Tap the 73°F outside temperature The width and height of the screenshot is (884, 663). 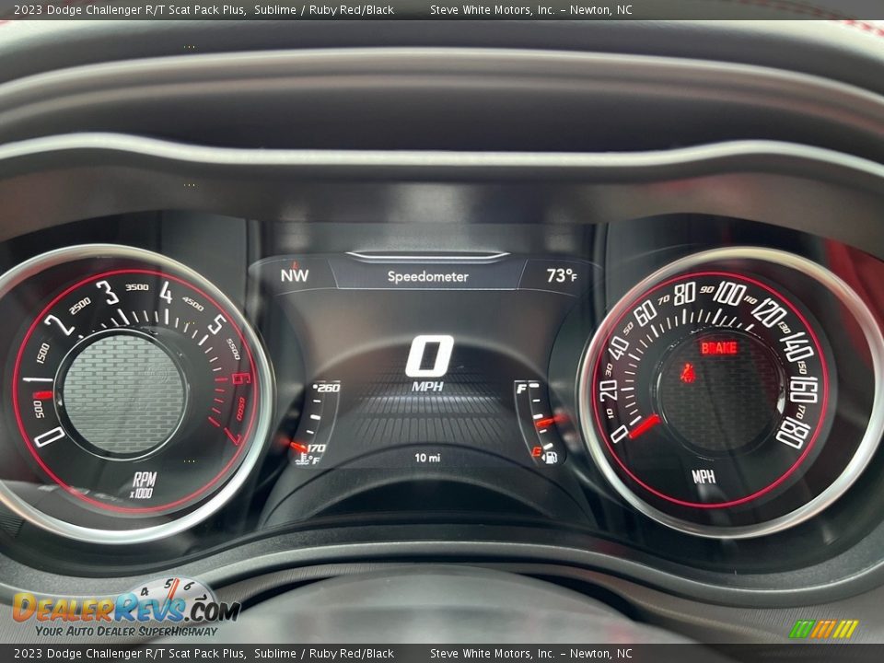pyautogui.click(x=562, y=275)
